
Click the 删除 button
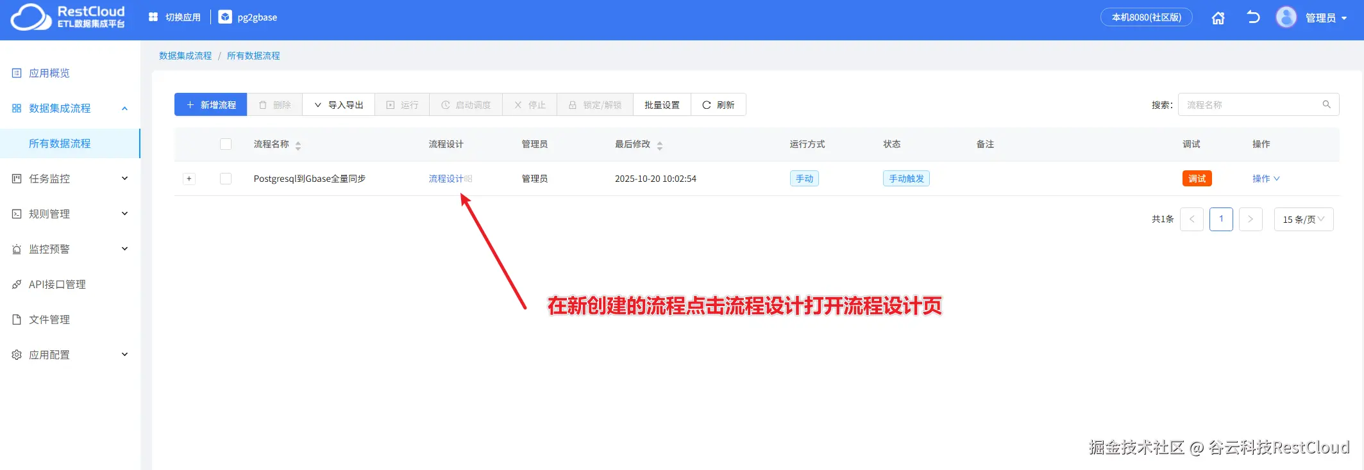coord(274,104)
